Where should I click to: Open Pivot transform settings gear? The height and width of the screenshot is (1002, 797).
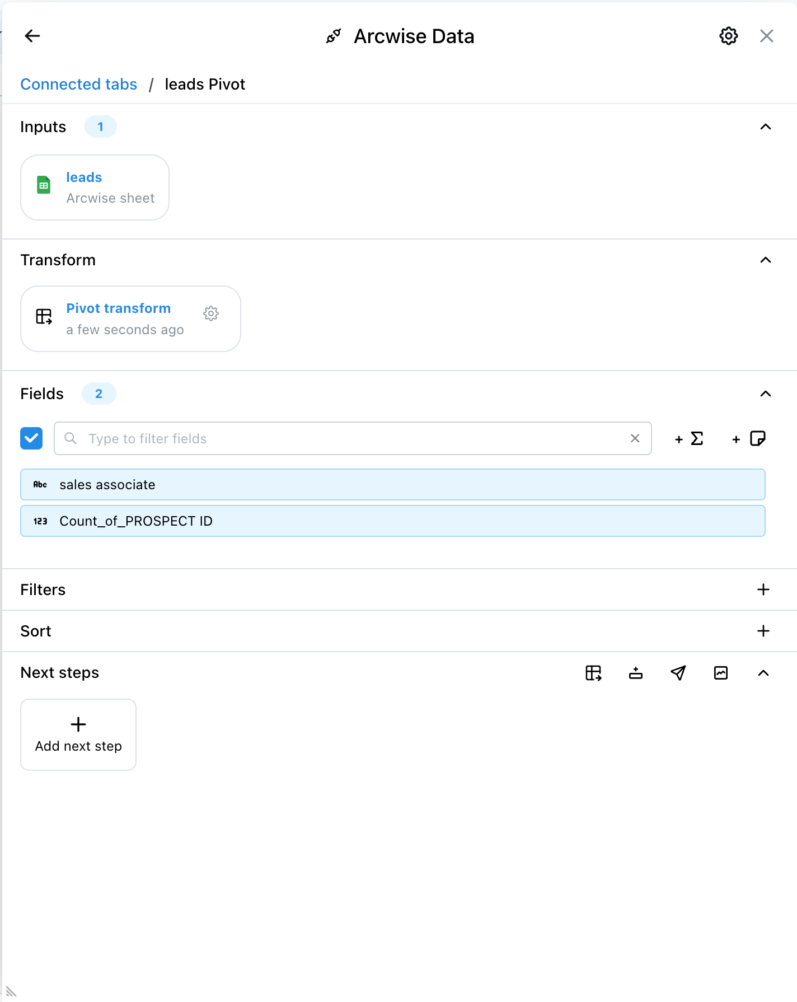coord(211,313)
